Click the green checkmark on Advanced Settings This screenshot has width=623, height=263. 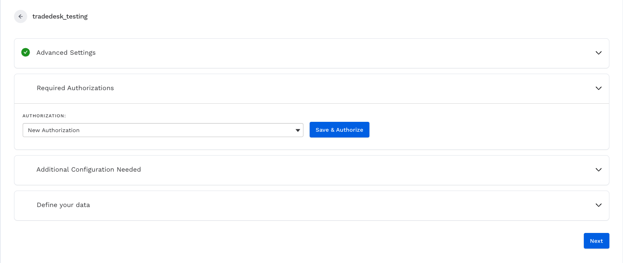point(26,52)
